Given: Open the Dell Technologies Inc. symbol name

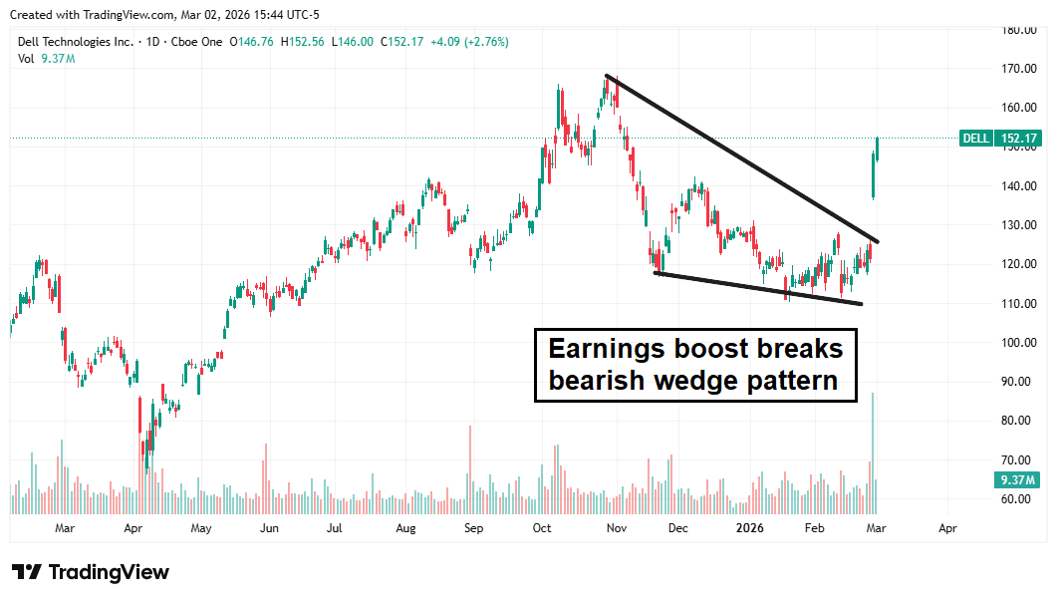Looking at the screenshot, I should tap(75, 42).
